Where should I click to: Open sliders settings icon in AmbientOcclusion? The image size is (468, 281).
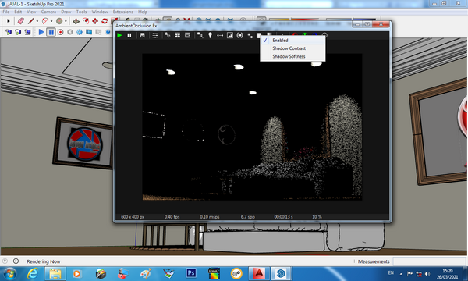coord(155,36)
